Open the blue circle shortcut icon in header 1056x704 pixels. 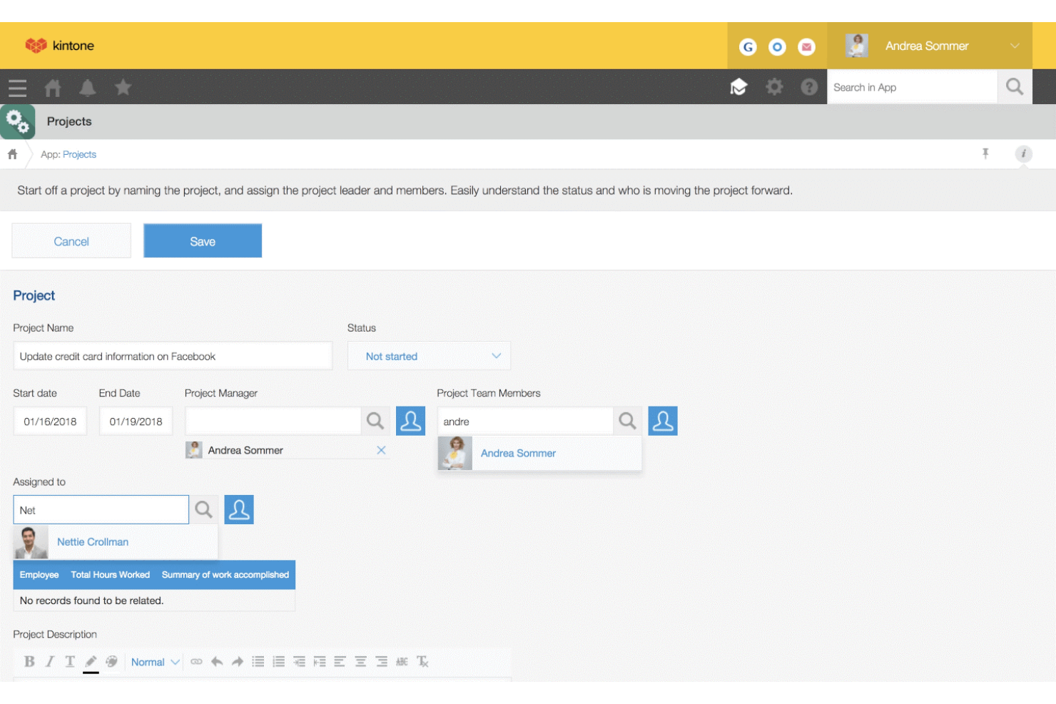777,47
